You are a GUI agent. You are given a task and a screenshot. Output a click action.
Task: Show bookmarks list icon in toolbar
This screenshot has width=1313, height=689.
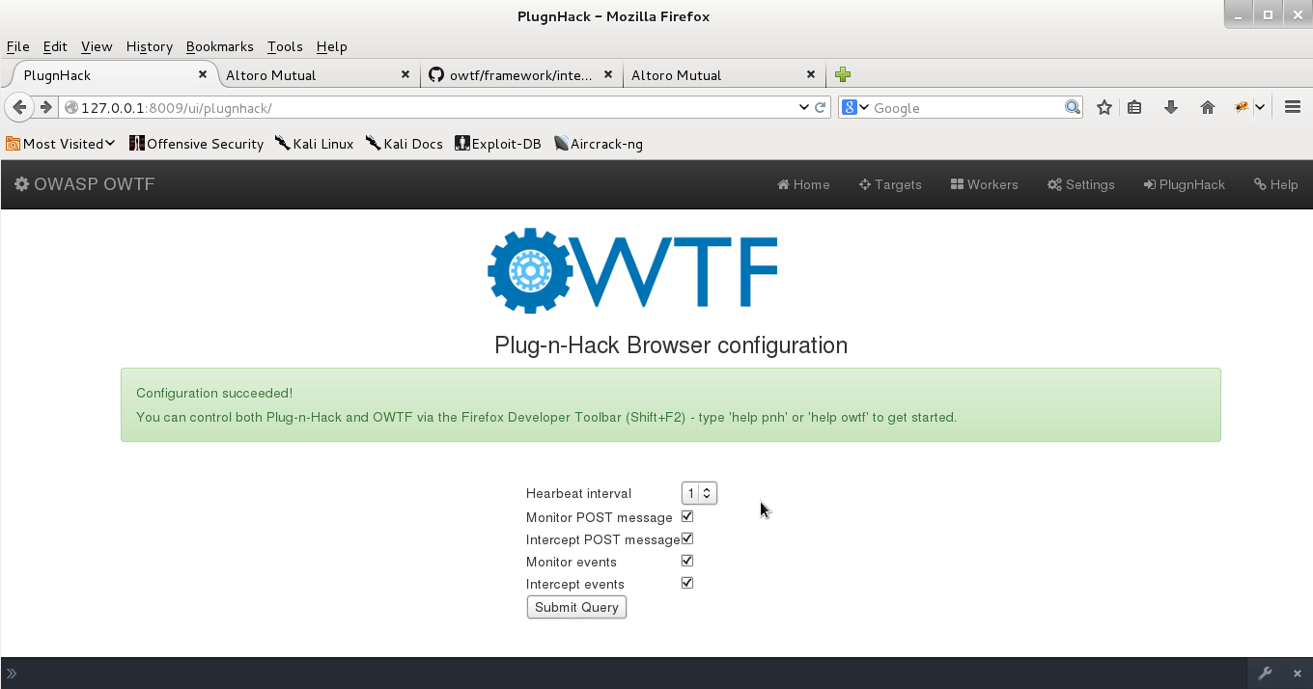[x=1134, y=107]
